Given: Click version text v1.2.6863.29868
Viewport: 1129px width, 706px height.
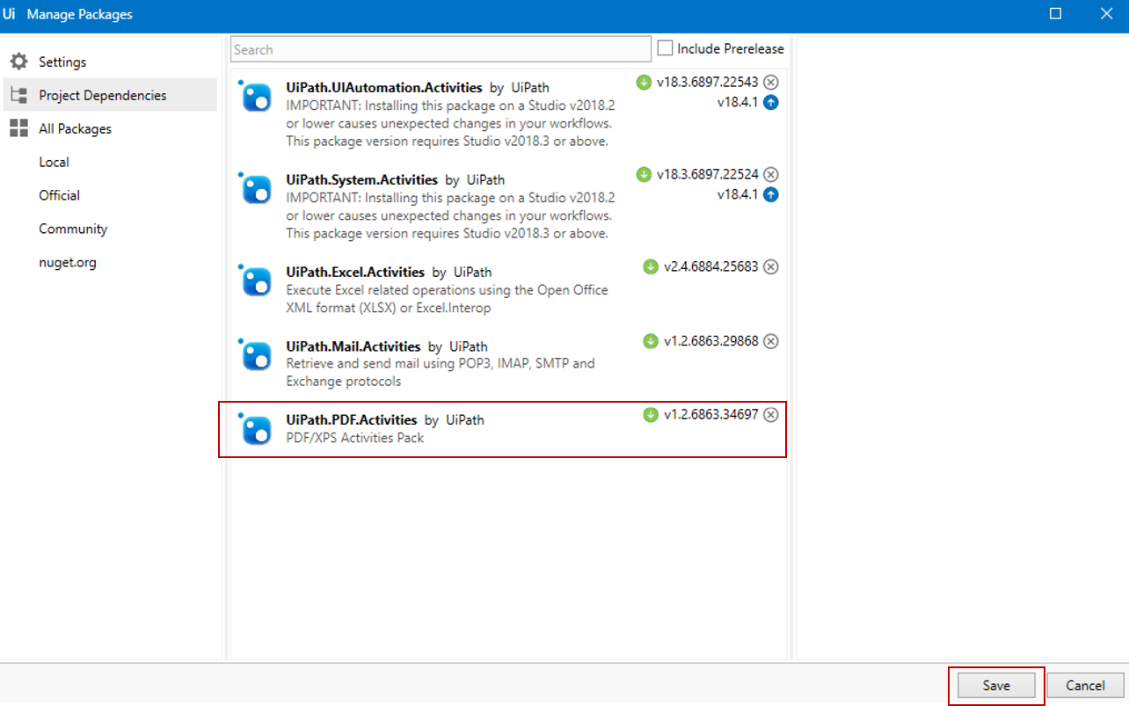Looking at the screenshot, I should coord(710,341).
